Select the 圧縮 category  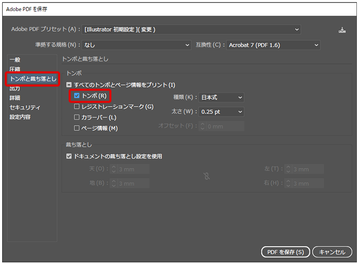[x=15, y=69]
